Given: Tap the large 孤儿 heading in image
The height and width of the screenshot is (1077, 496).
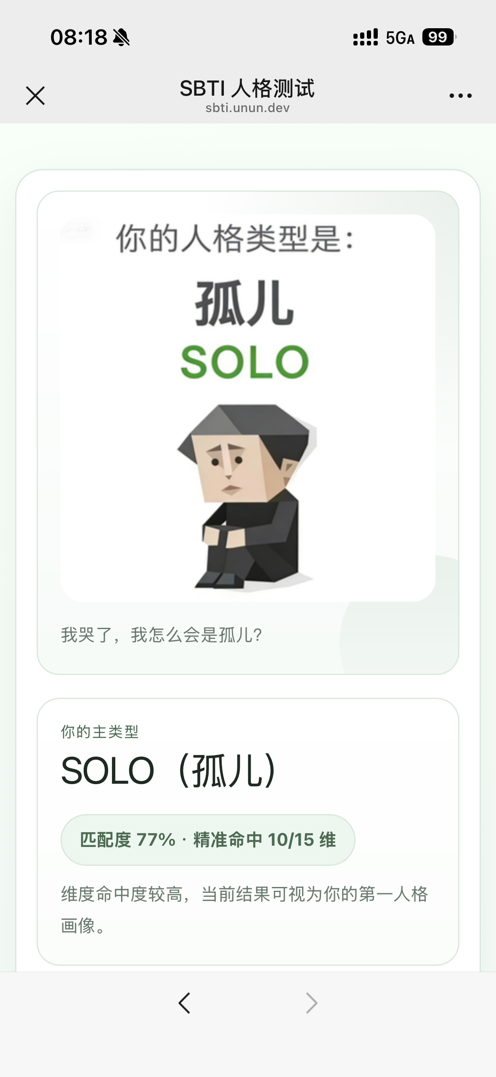Looking at the screenshot, I should point(244,303).
